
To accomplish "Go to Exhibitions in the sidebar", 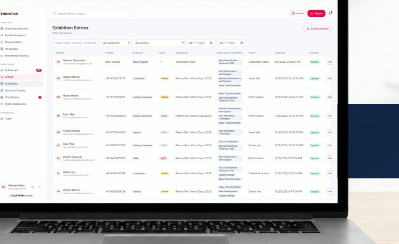I will click(22, 84).
